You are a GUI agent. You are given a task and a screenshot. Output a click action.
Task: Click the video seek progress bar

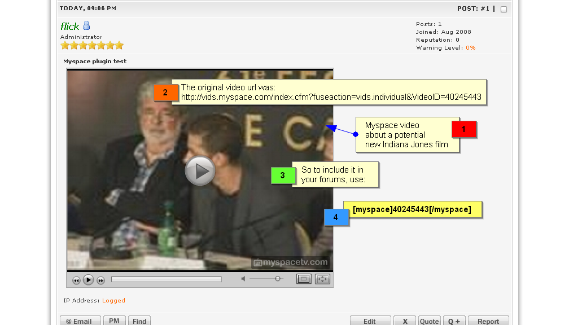166,279
